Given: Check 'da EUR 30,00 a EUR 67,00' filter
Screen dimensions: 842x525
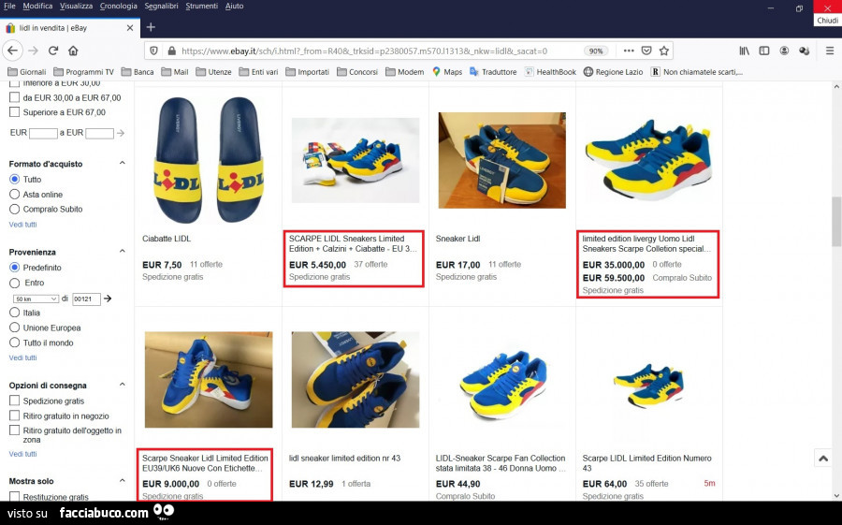Looking at the screenshot, I should pos(14,97).
